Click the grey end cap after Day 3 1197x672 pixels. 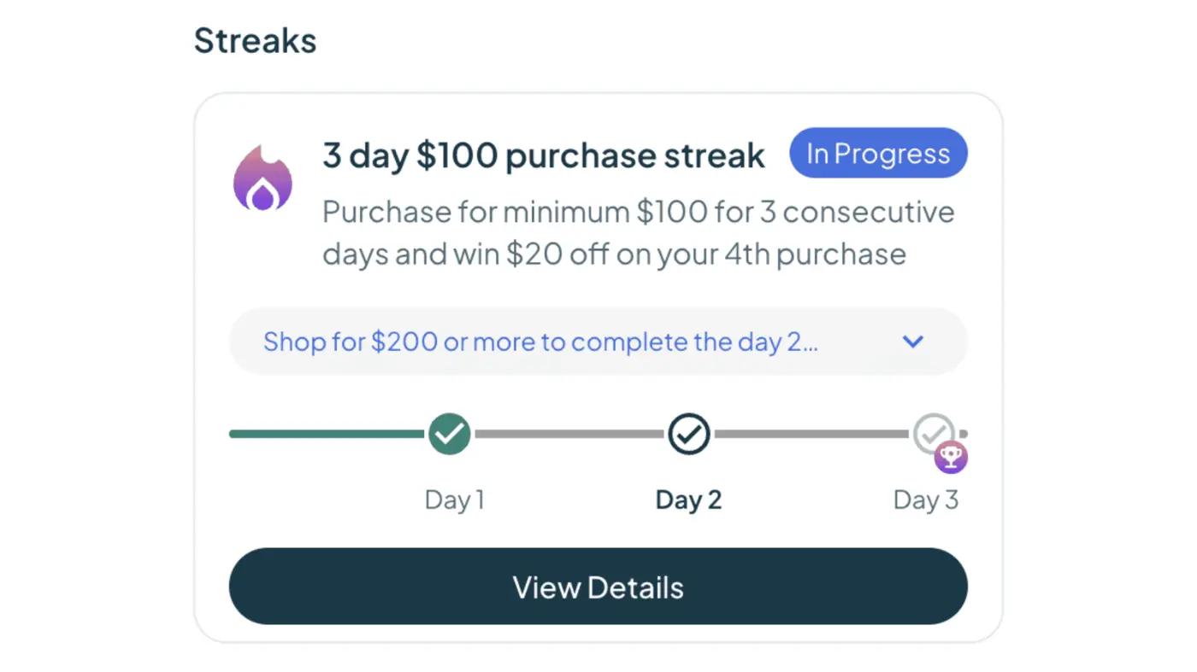pyautogui.click(x=964, y=434)
